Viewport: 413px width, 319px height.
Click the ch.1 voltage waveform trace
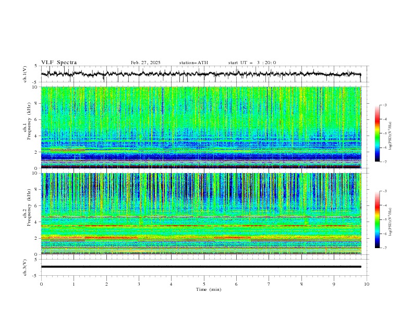pyautogui.click(x=201, y=74)
